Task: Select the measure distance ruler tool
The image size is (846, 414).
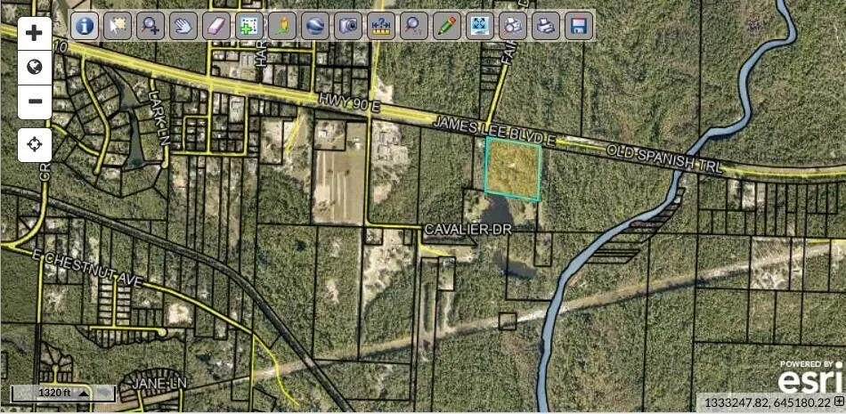Action: 381,26
